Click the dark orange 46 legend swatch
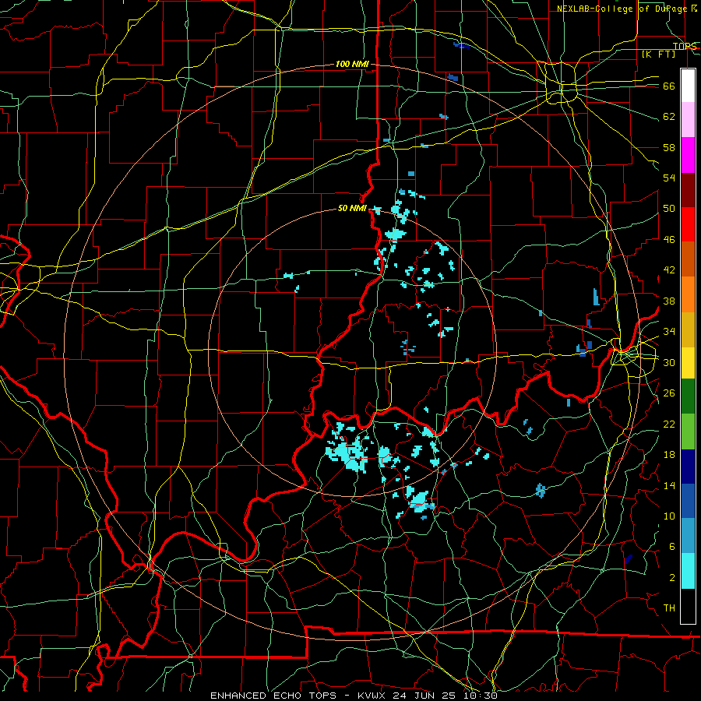The image size is (701, 701). point(688,259)
